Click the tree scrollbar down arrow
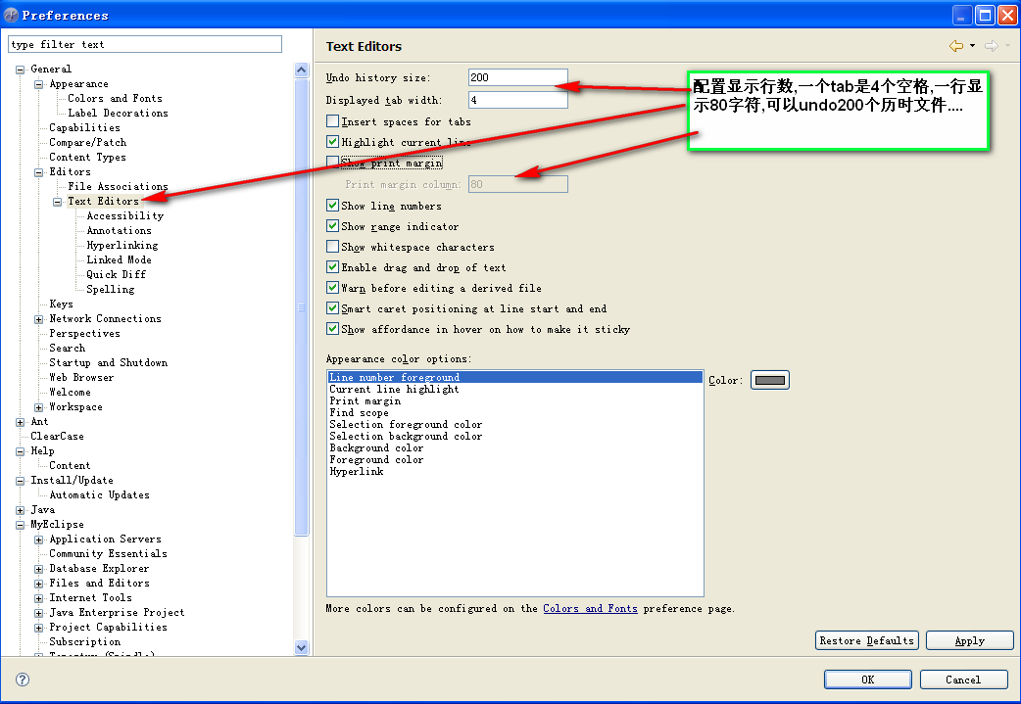 click(301, 647)
